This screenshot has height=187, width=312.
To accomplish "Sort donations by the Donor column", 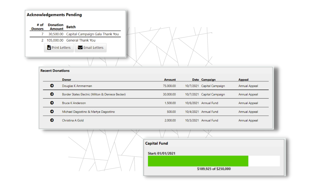I will click(66, 79).
